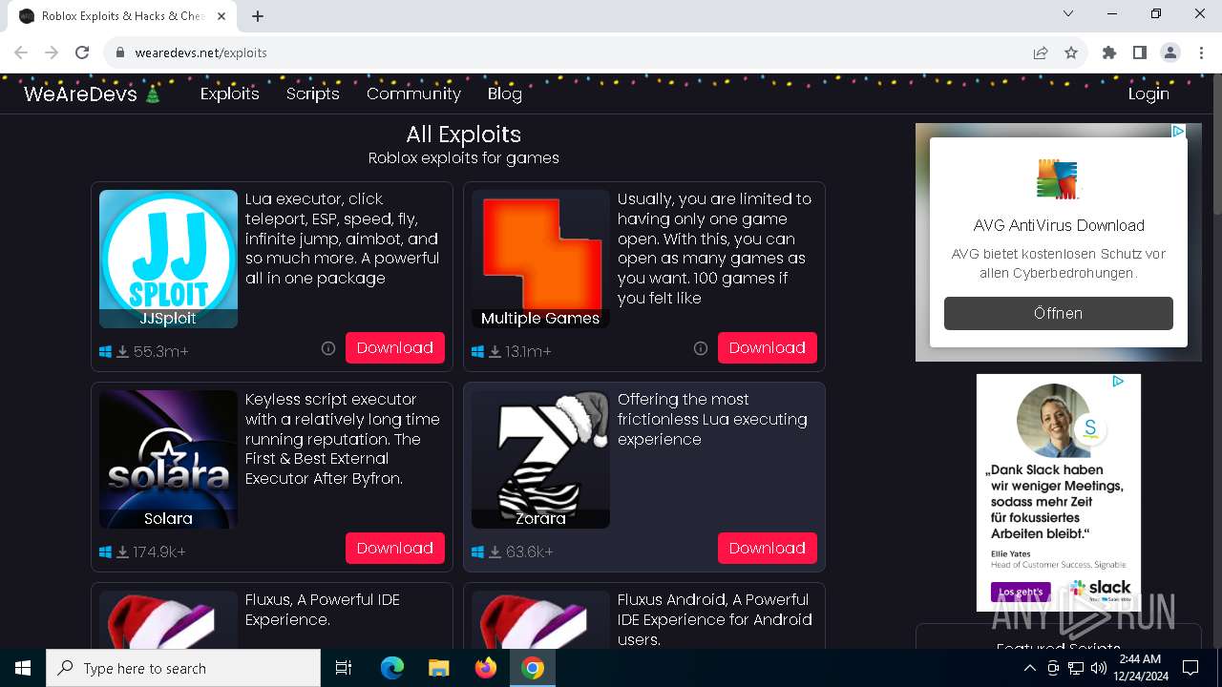Open the JJSploit thumbnail image
This screenshot has width=1222, height=687.
click(168, 259)
